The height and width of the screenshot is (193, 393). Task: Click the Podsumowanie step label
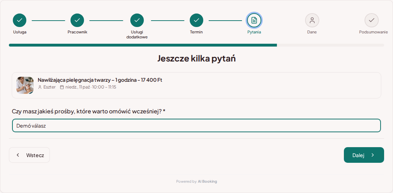[373, 32]
